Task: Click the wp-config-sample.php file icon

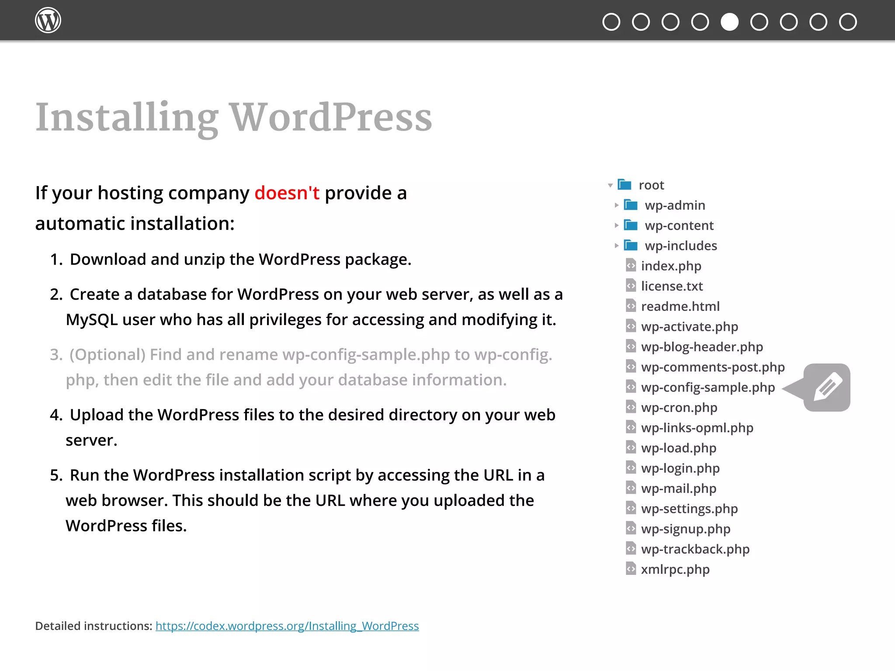Action: click(631, 387)
